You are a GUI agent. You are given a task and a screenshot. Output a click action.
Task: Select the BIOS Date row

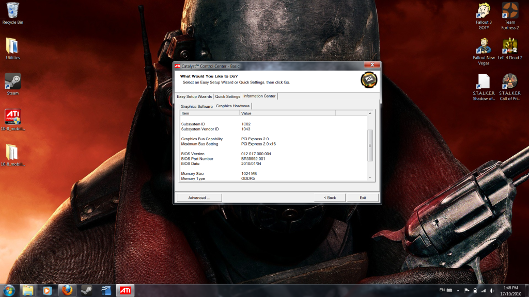274,163
